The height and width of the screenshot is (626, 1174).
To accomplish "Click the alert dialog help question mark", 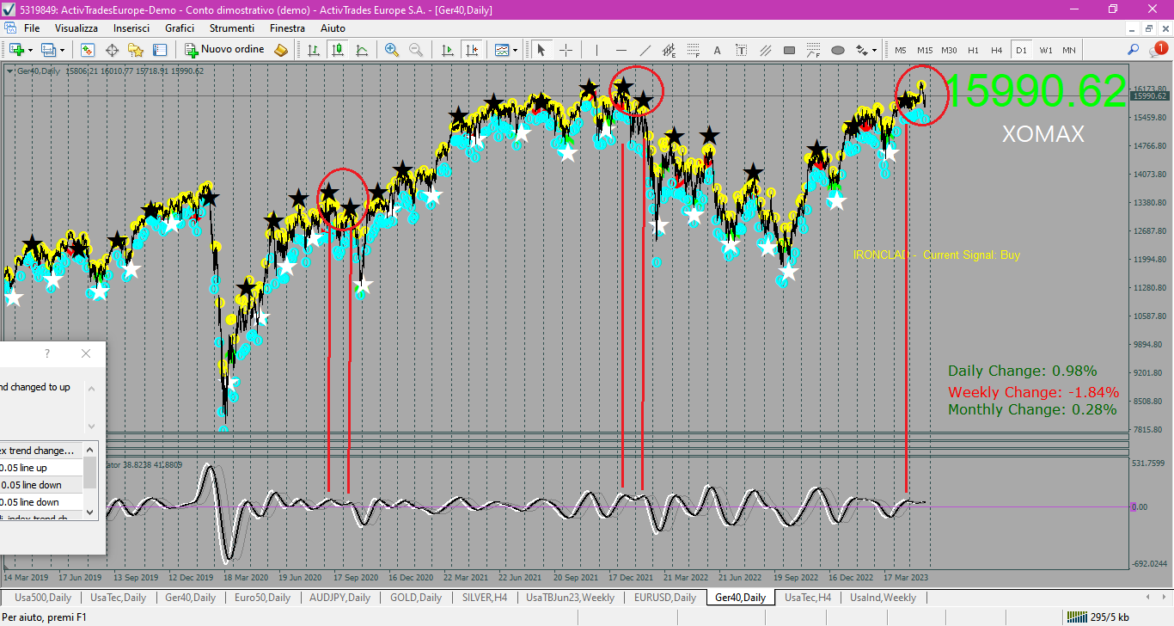I will pyautogui.click(x=47, y=353).
